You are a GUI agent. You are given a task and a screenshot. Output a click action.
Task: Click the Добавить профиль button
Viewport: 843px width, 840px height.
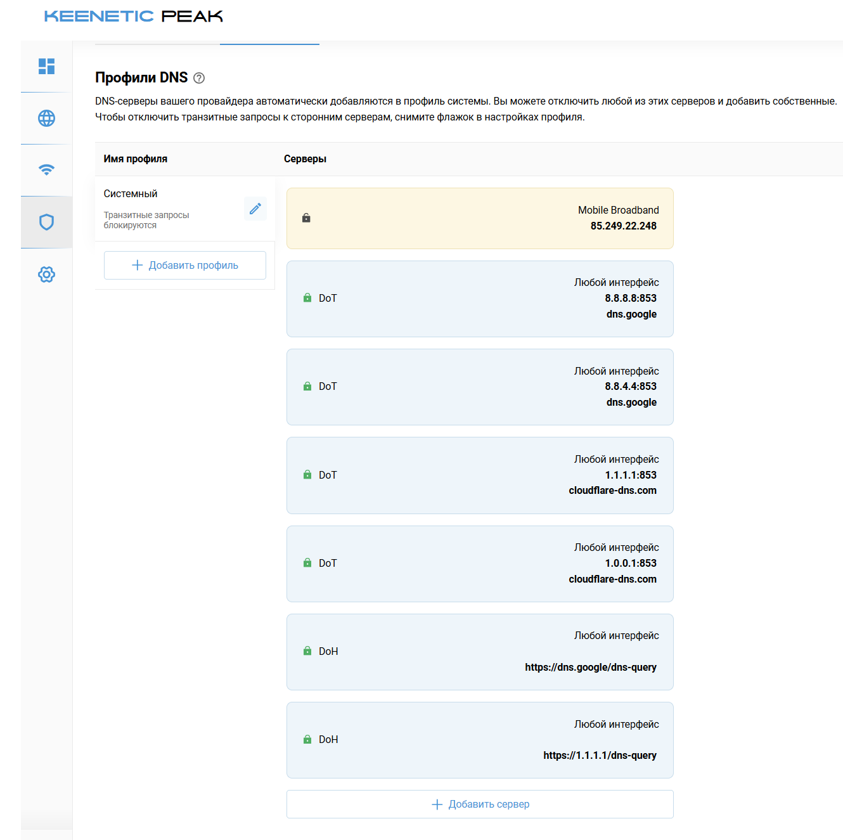tap(185, 265)
